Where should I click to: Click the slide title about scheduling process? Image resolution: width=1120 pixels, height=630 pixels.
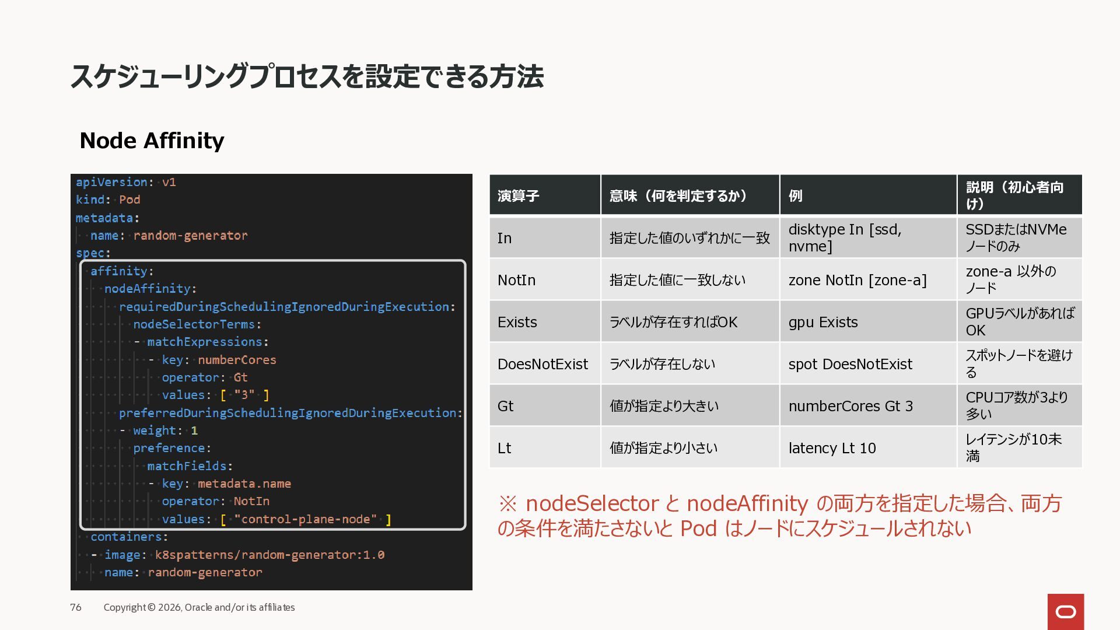pos(307,77)
